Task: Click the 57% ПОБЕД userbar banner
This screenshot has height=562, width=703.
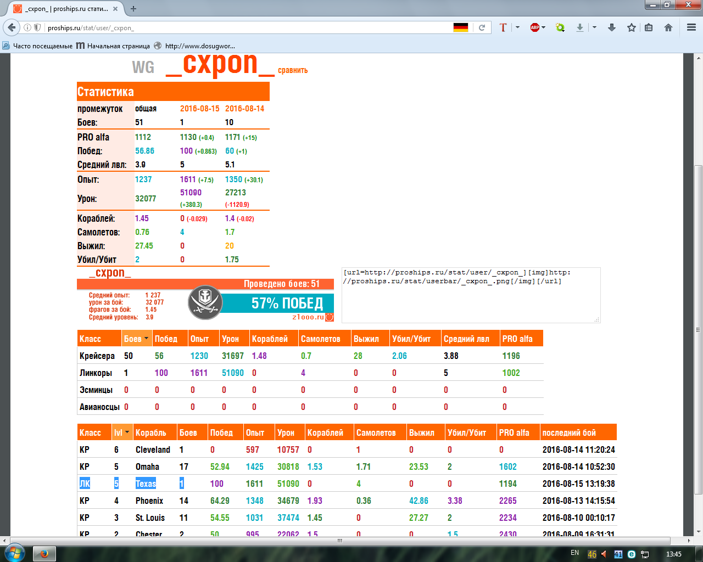Action: tap(277, 303)
